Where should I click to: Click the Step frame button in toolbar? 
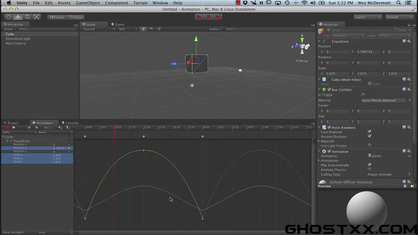(218, 17)
